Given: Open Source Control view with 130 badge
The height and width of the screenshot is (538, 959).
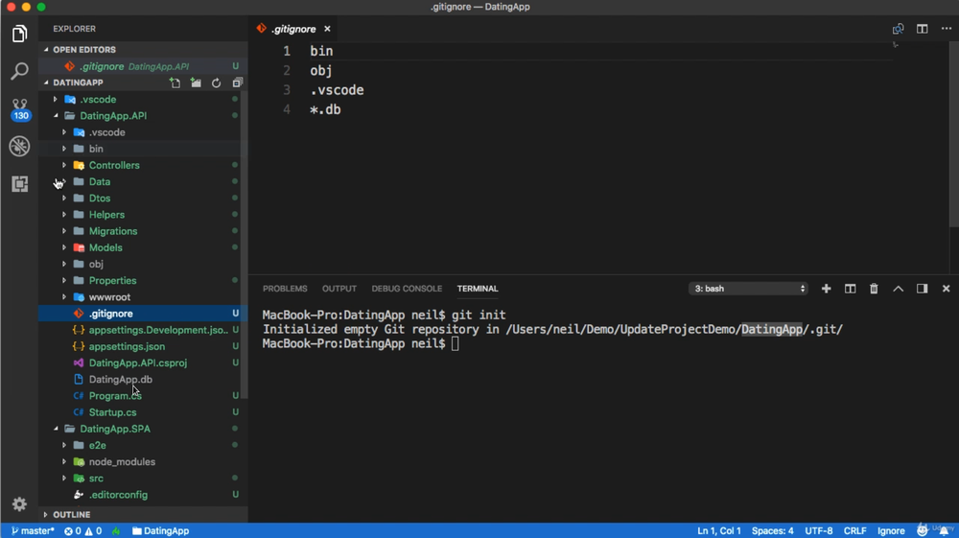Looking at the screenshot, I should [19, 110].
